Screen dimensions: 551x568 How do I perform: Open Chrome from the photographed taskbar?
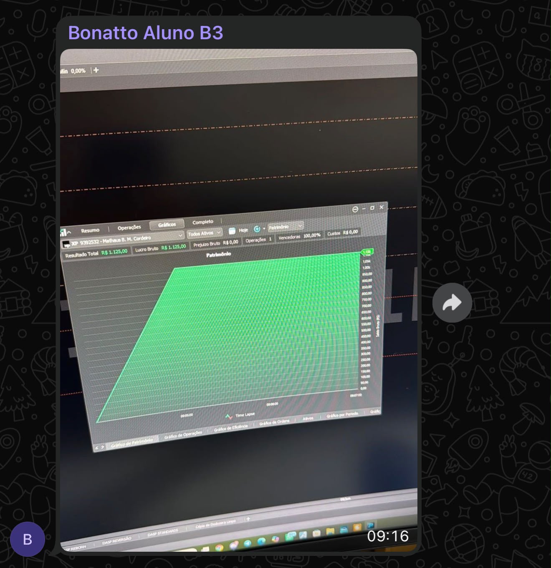pos(220,547)
